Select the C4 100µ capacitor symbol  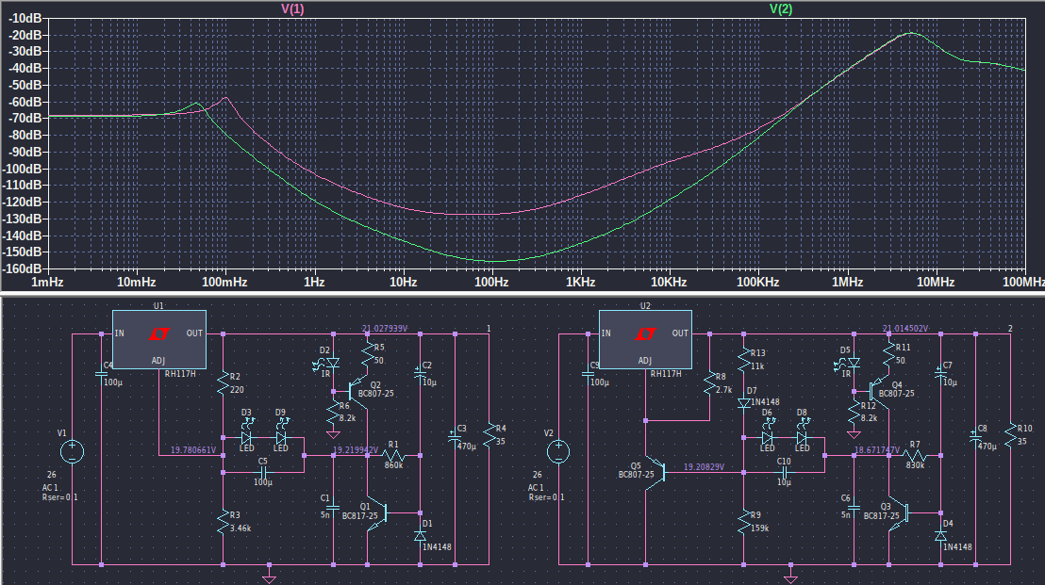click(102, 374)
